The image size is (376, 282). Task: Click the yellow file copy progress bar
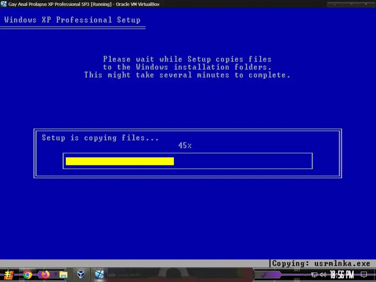click(x=120, y=161)
